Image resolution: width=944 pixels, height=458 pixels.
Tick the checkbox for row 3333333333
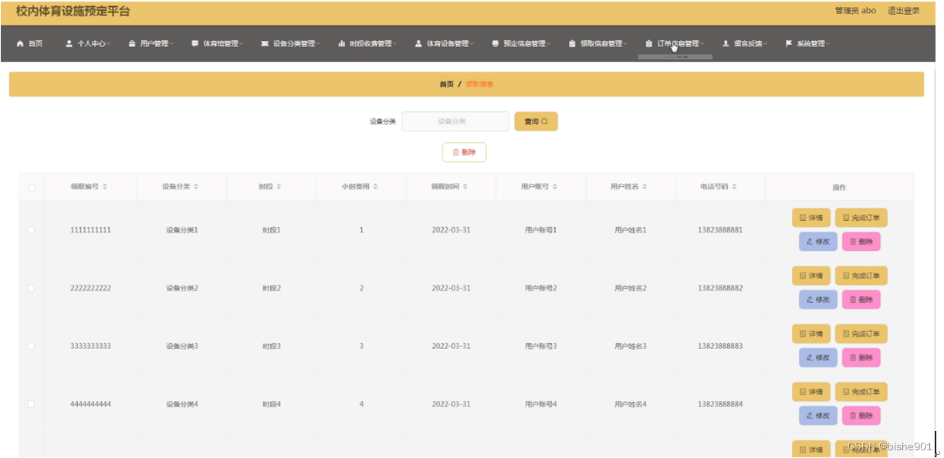(x=32, y=346)
